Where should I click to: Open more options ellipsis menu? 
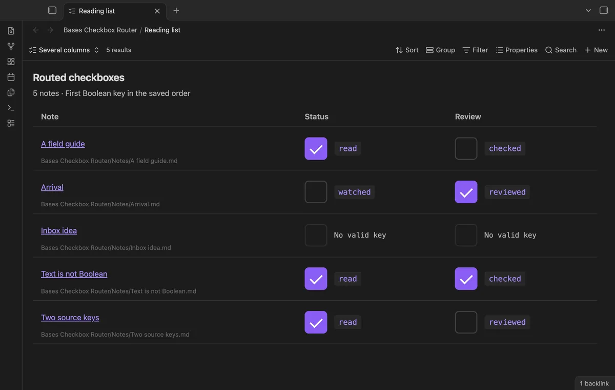[x=602, y=30]
